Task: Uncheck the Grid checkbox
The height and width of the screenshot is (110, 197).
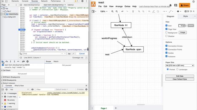Action: coord(167,25)
